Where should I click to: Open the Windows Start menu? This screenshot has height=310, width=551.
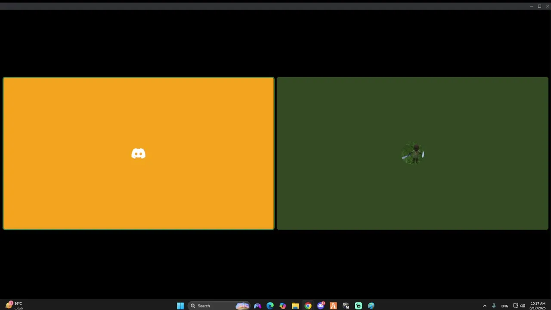(x=180, y=306)
